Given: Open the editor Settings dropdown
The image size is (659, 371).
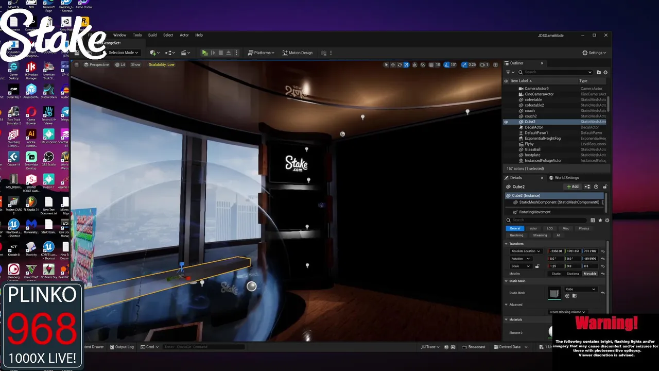Looking at the screenshot, I should point(594,53).
